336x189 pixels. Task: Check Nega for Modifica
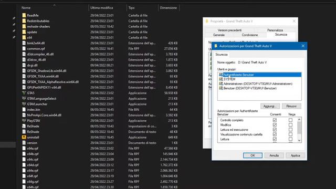coord(290,125)
